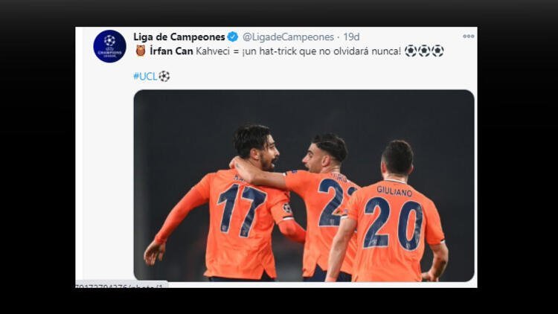Viewport: 558px width, 314px height.
Task: Click the number 17 jersey in photo
Action: coord(242,210)
